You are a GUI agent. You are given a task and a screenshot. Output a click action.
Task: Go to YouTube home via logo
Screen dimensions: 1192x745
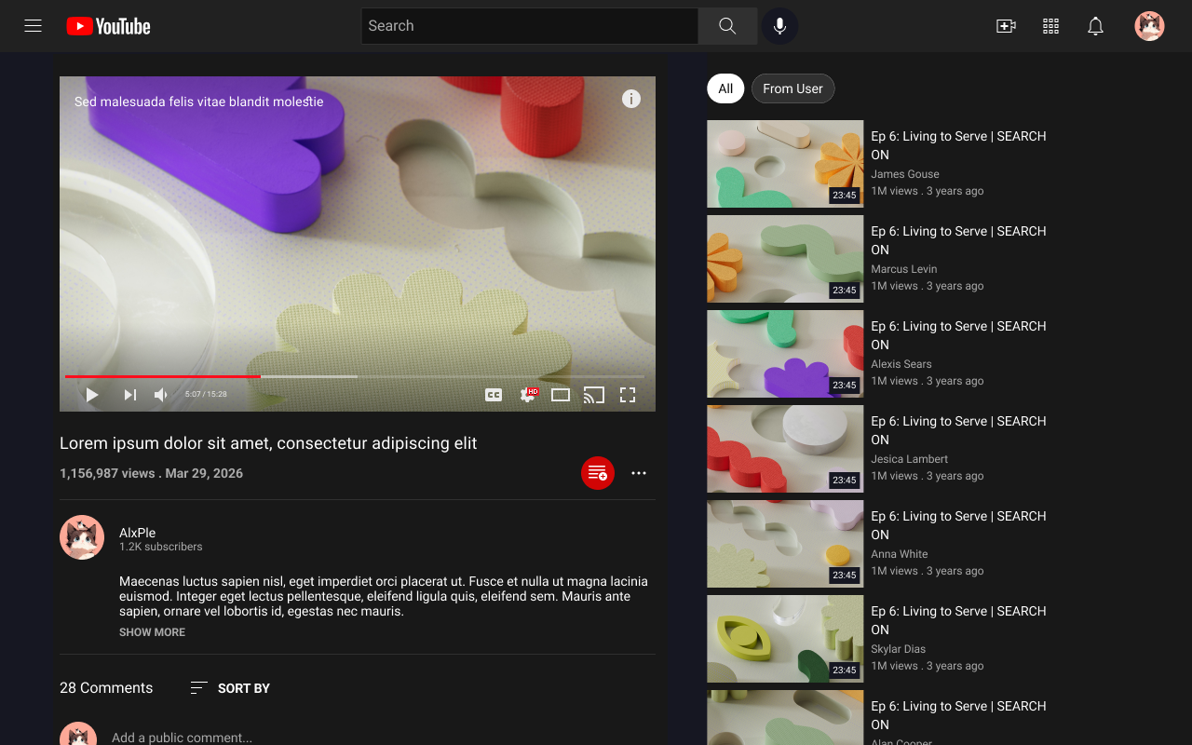tap(109, 26)
